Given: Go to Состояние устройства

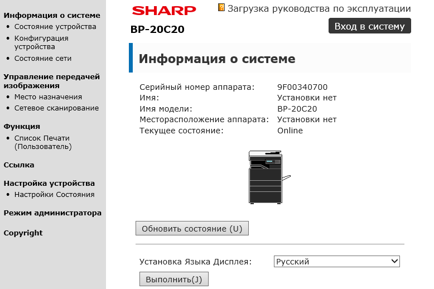Looking at the screenshot, I should [55, 27].
